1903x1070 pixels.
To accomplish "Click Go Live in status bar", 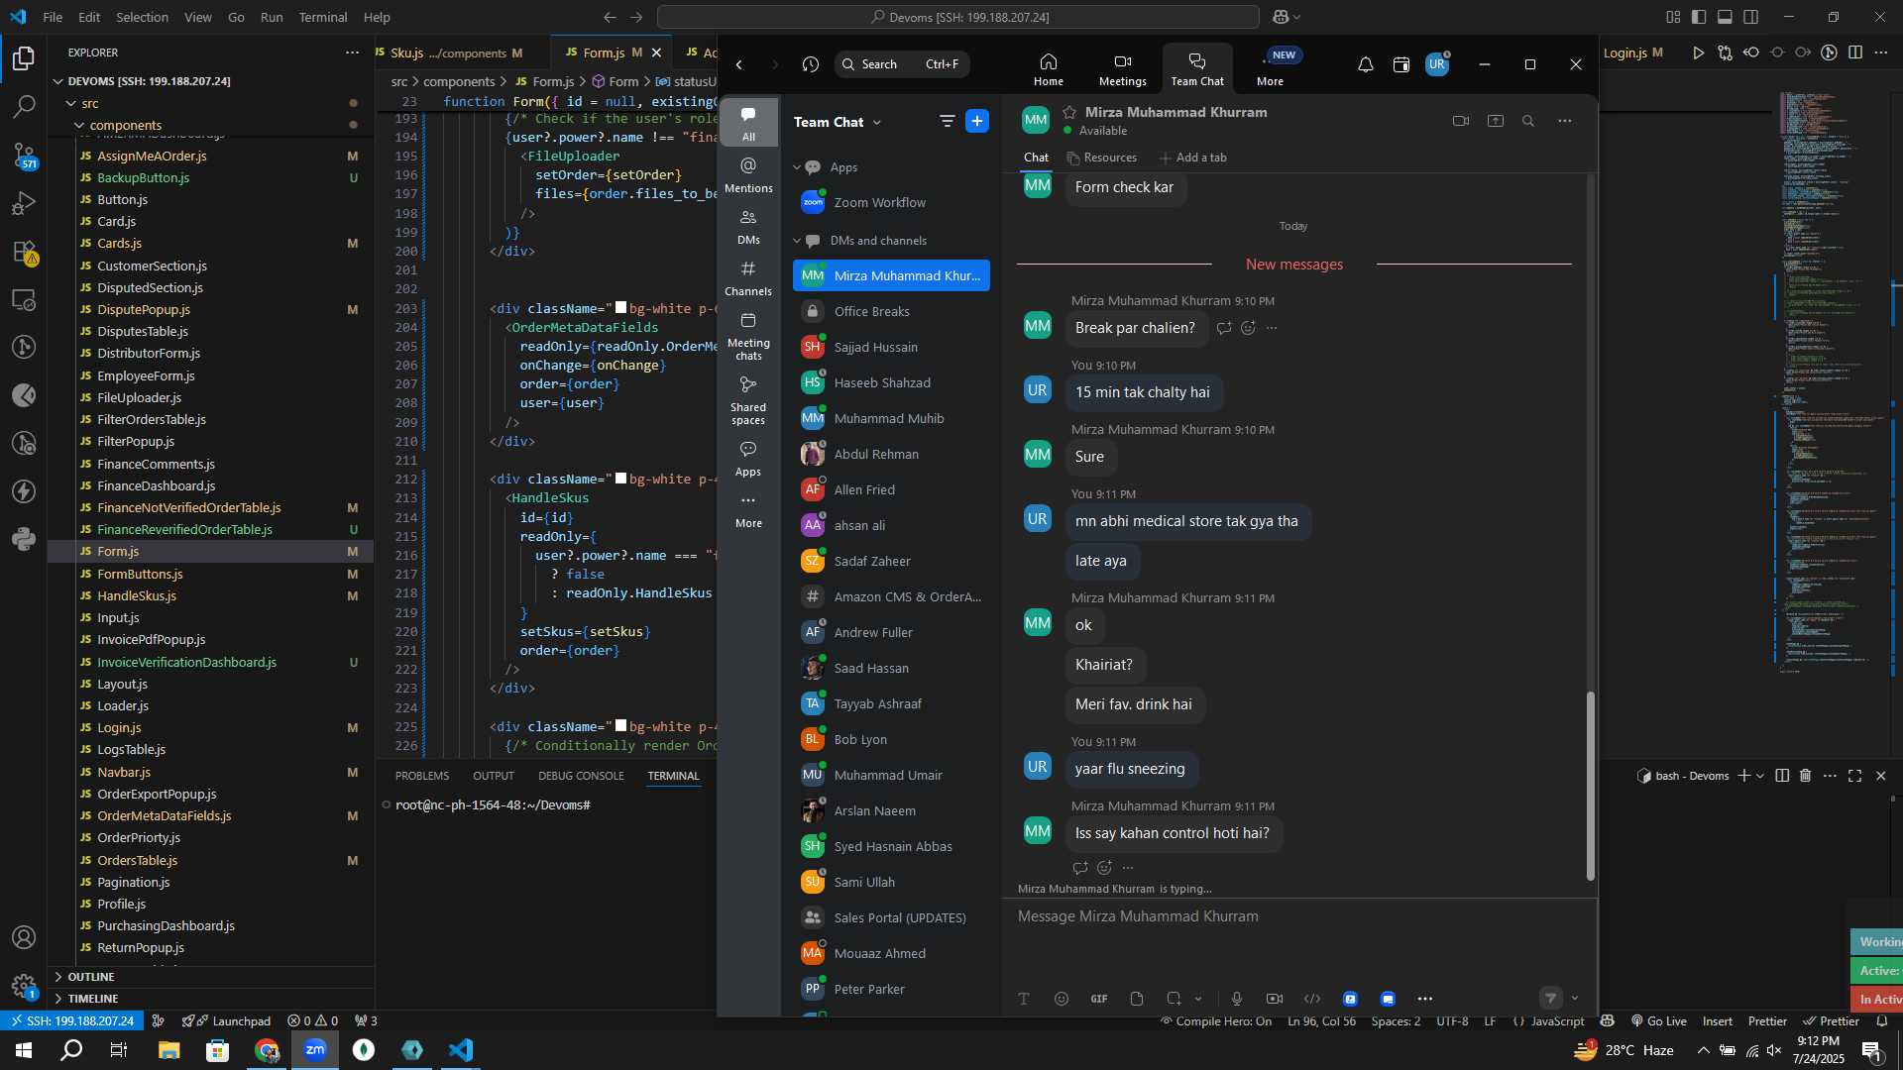I will click(1658, 1021).
